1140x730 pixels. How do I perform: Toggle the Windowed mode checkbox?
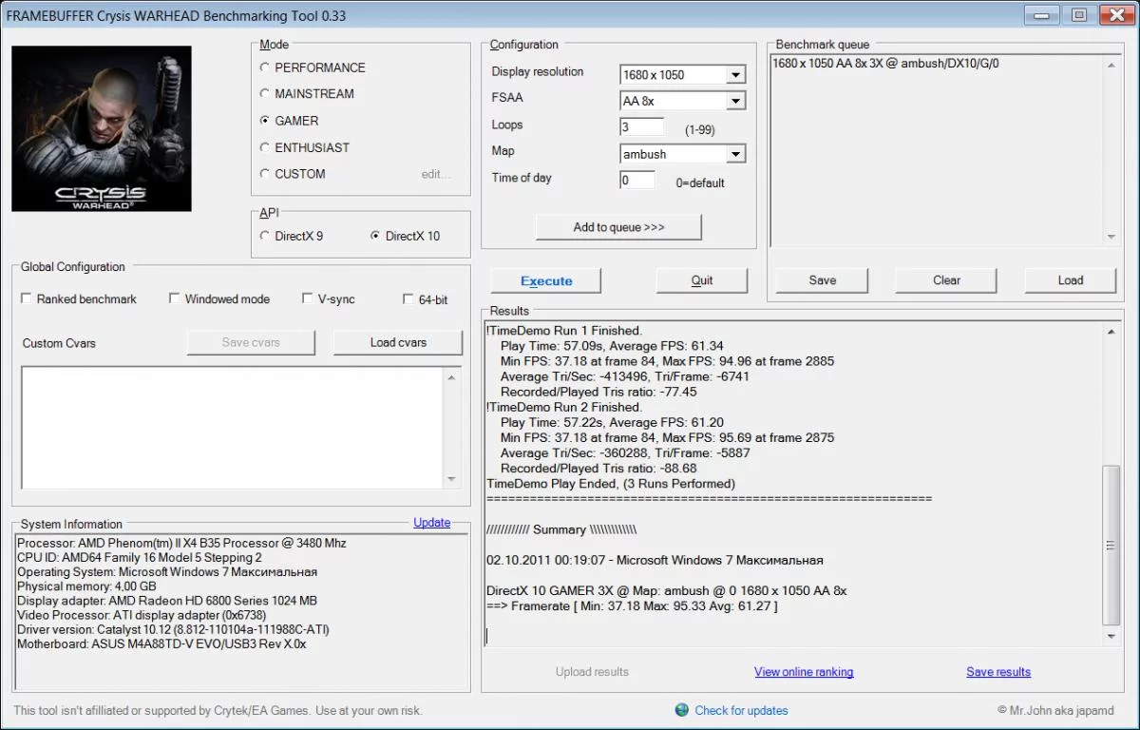(x=175, y=298)
